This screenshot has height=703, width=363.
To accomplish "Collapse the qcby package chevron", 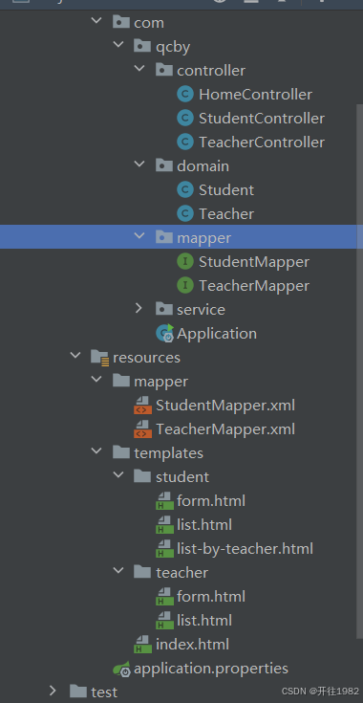I will pyautogui.click(x=118, y=44).
